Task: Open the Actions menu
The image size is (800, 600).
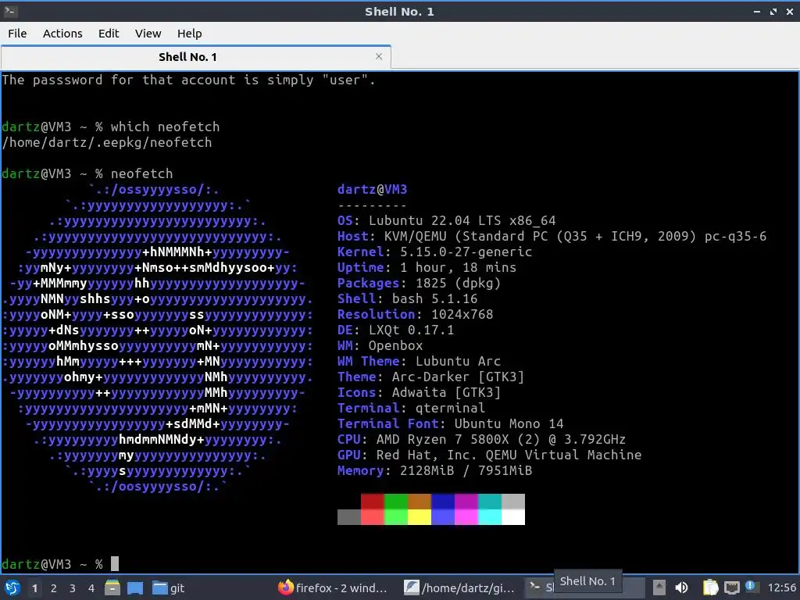Action: click(62, 33)
